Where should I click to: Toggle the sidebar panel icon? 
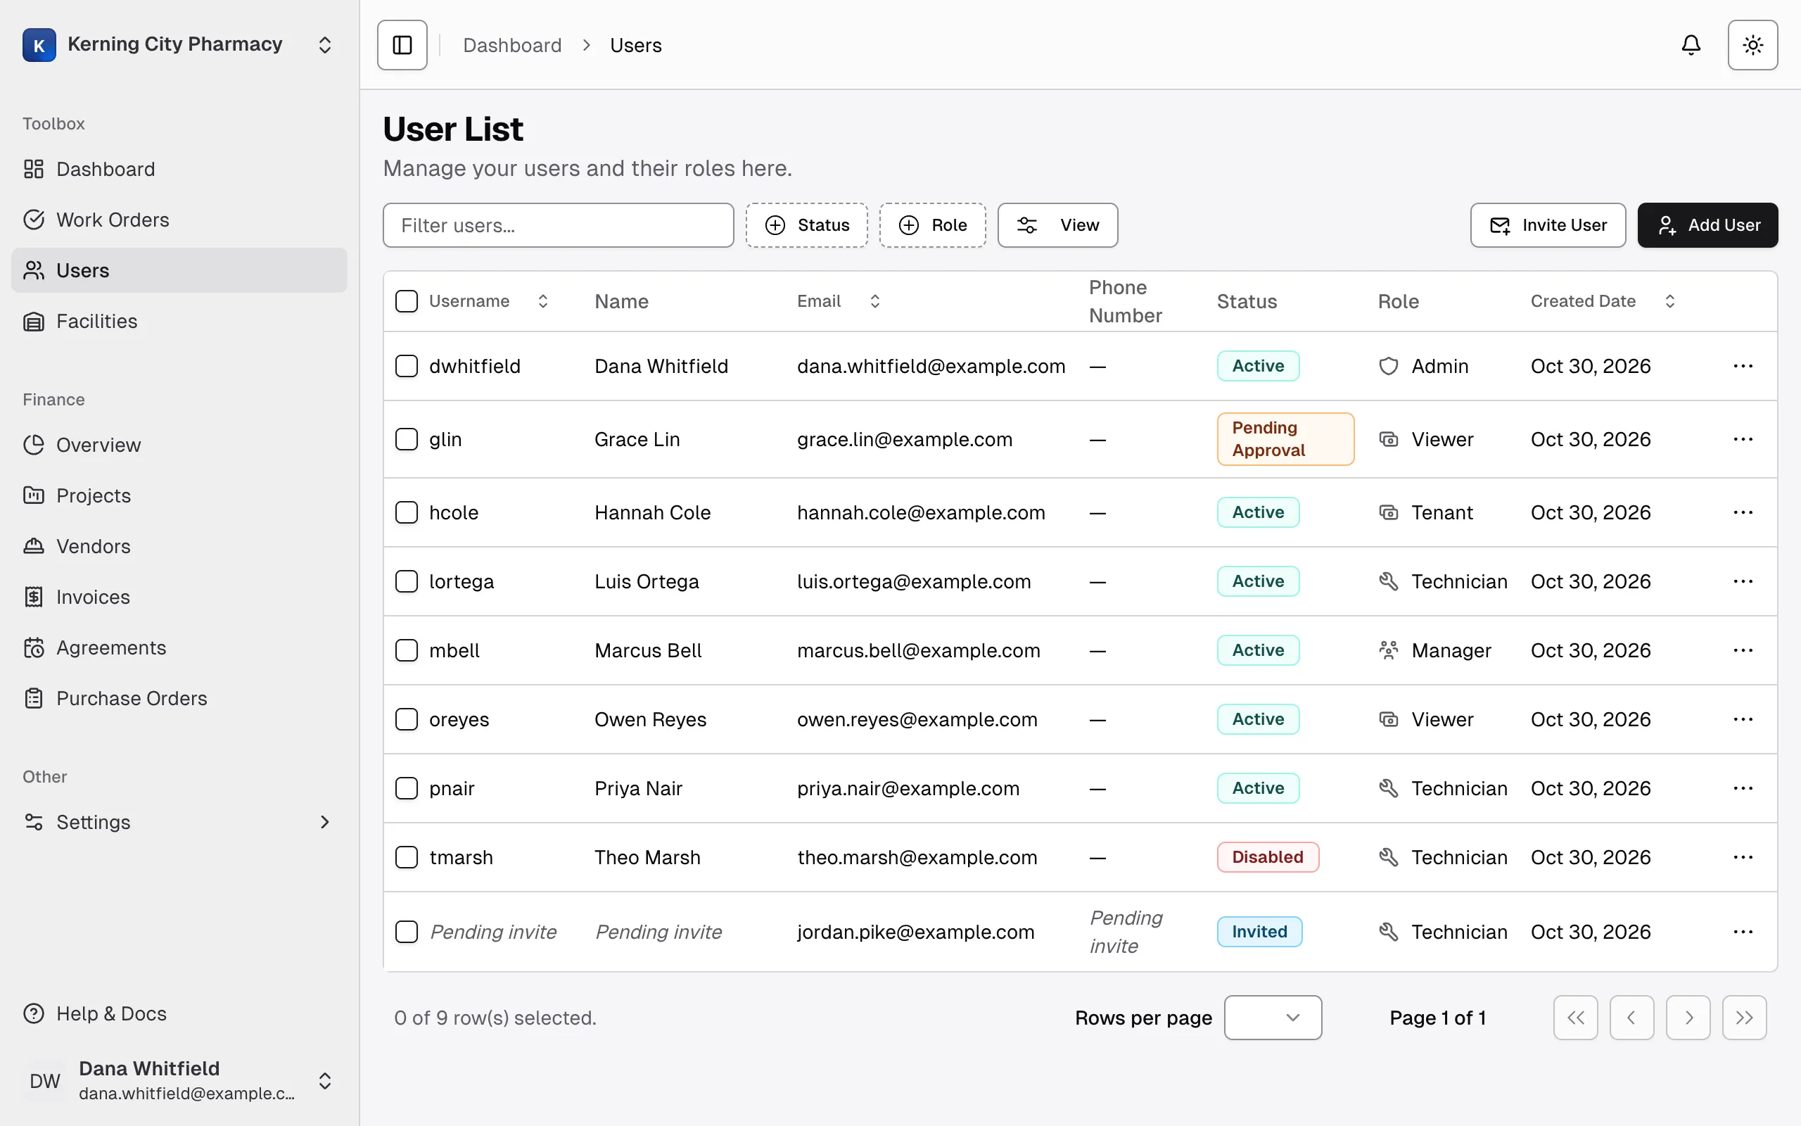402,44
